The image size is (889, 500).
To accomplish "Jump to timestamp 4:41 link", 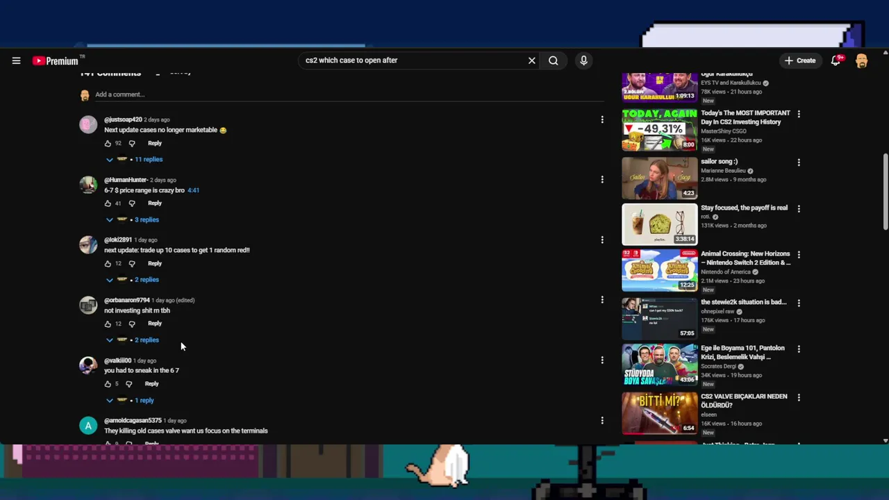I will point(193,190).
